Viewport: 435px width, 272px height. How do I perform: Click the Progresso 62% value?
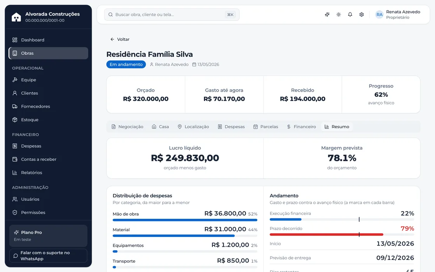tap(381, 95)
